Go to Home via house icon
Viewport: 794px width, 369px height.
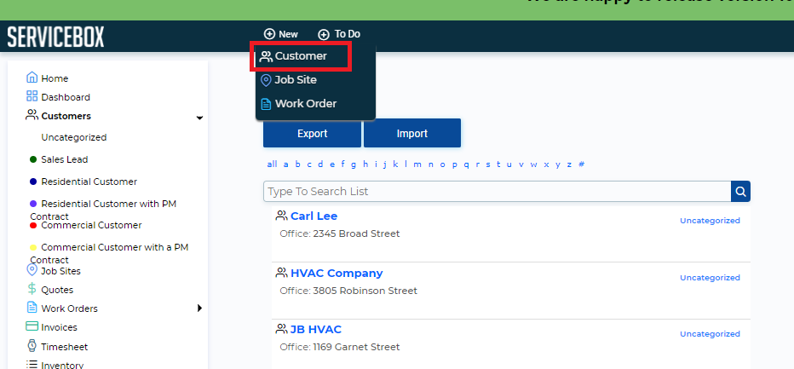pyautogui.click(x=32, y=78)
